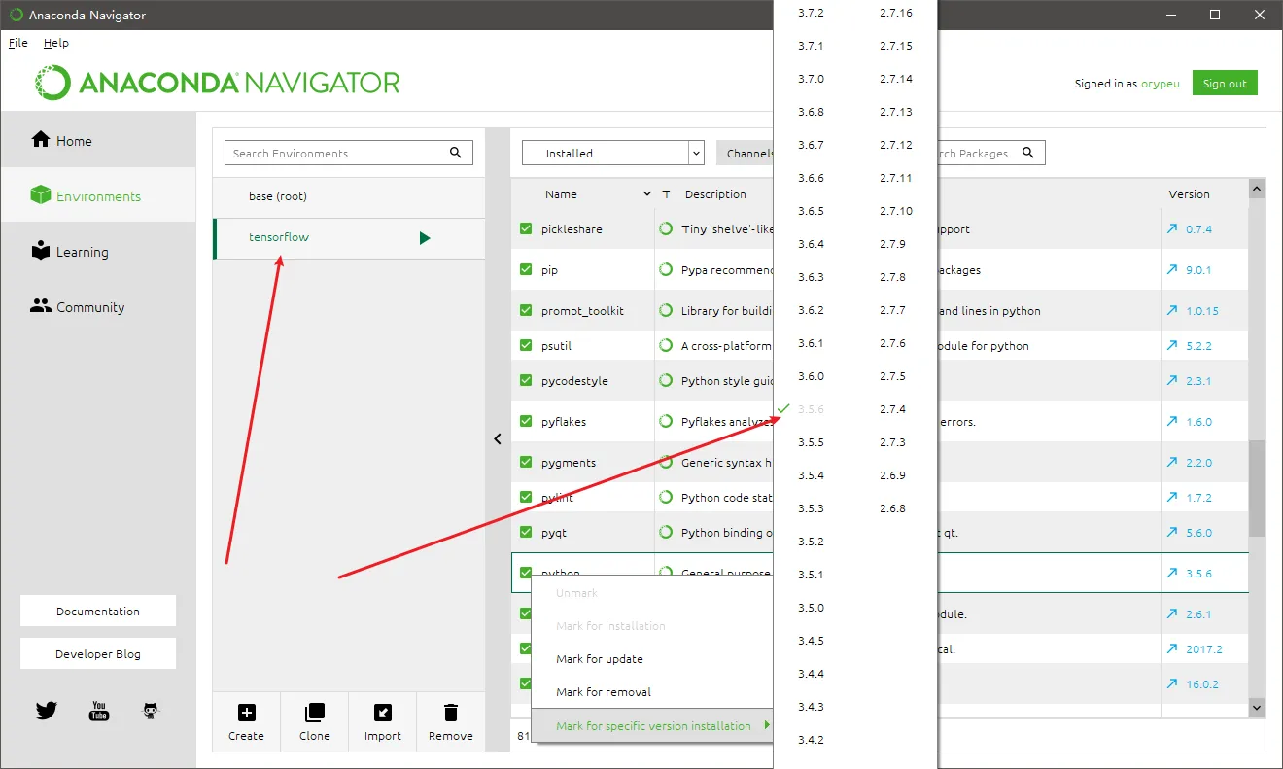Click magnifier icon in Search Packages

coord(1028,153)
